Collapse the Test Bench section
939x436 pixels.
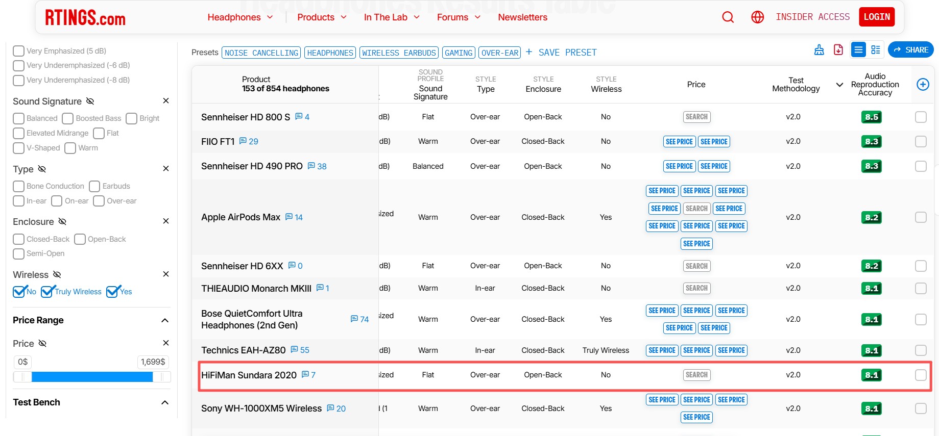click(x=165, y=402)
